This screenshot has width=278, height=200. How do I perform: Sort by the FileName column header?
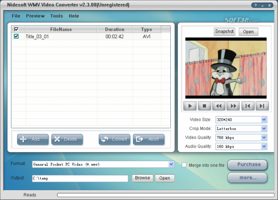coord(61,29)
